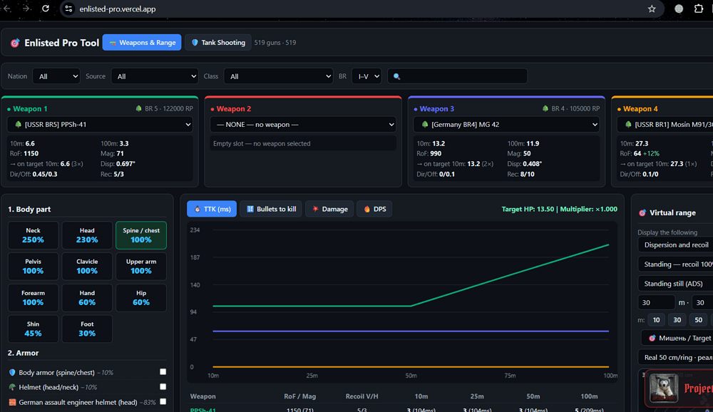
Task: Click the weapon search input field
Action: [458, 76]
